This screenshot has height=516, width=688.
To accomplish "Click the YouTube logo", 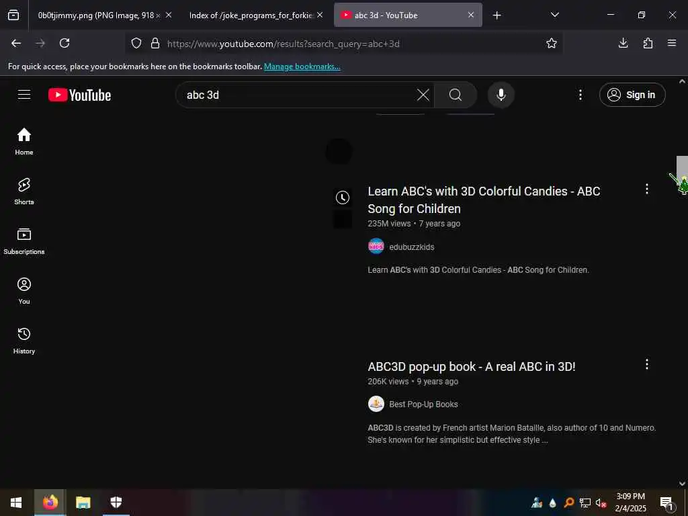I will click(79, 95).
